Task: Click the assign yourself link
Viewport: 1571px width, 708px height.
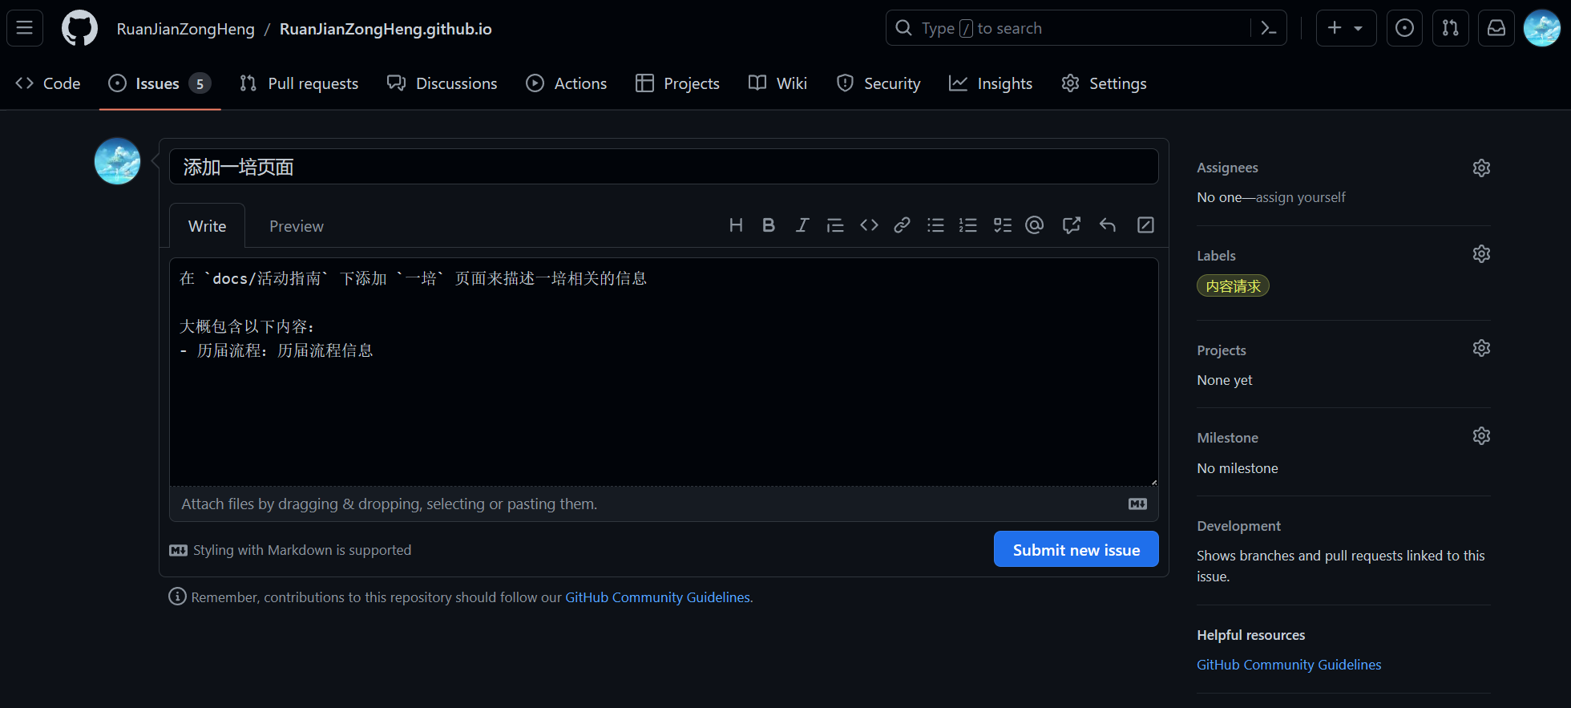Action: pos(1300,197)
